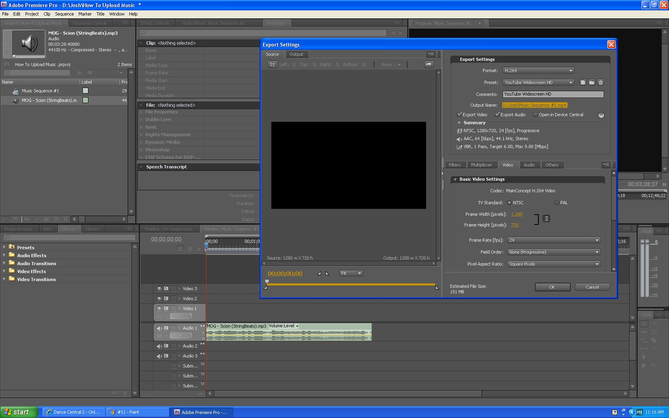Switch to the Output tab
The width and height of the screenshot is (669, 418).
[x=296, y=54]
